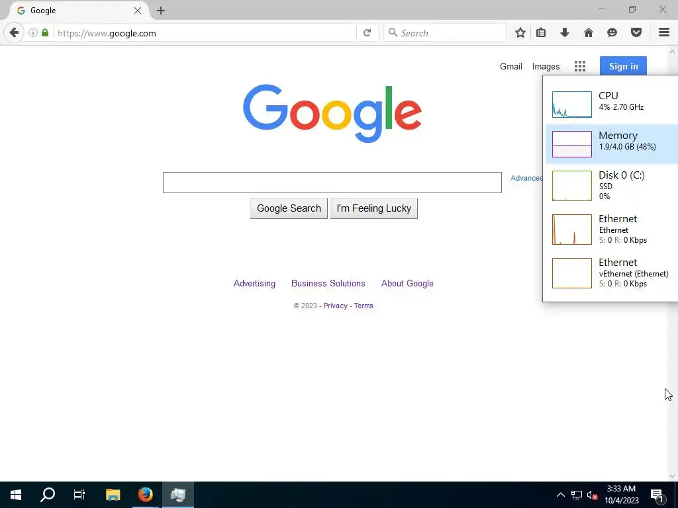Open the downloads arrow icon
678x508 pixels.
tap(565, 33)
